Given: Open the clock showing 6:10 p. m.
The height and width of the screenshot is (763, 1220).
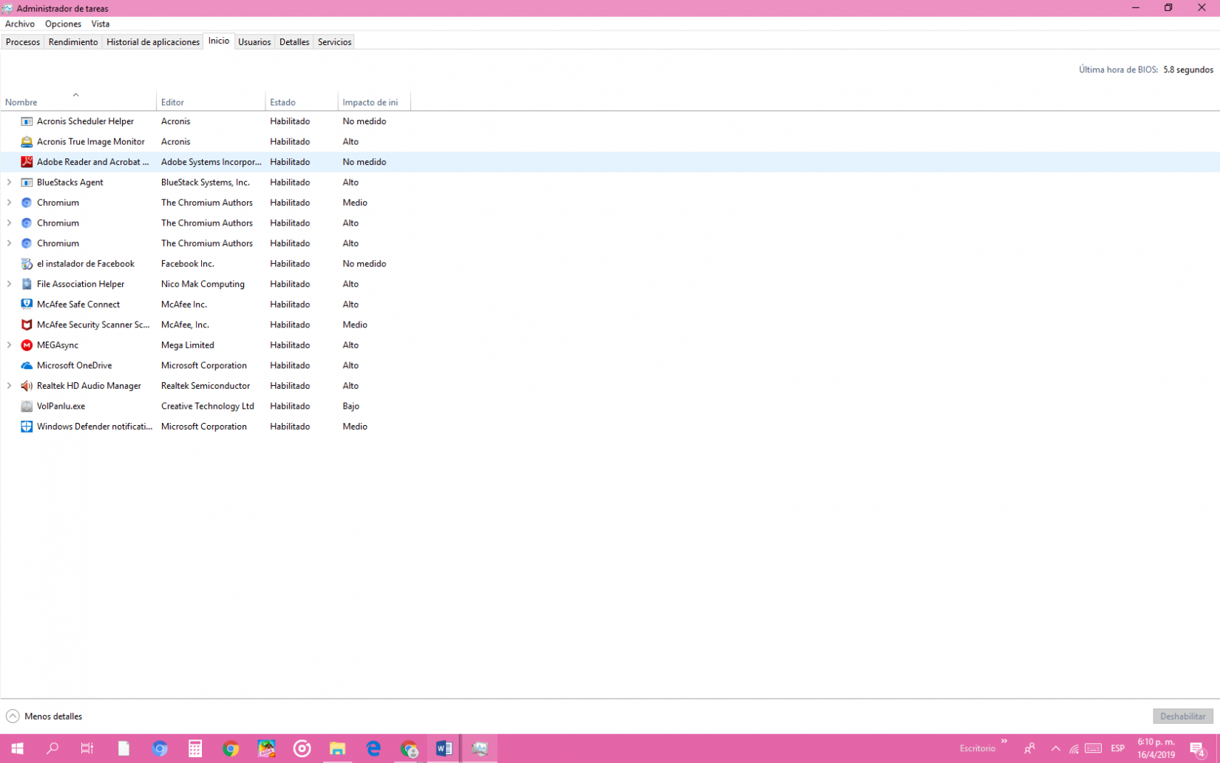Looking at the screenshot, I should [1156, 748].
